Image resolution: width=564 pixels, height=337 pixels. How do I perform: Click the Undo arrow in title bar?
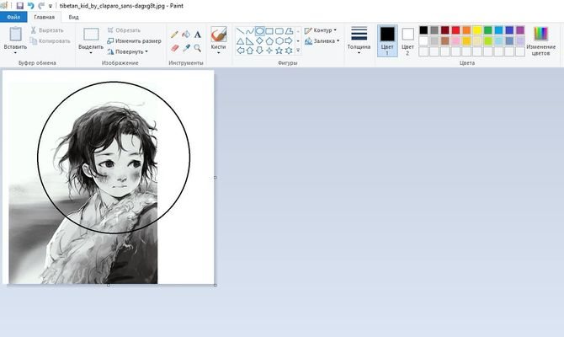31,6
